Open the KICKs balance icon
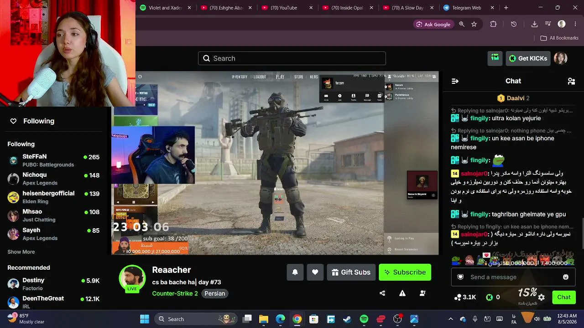The image size is (584, 328). point(490,297)
